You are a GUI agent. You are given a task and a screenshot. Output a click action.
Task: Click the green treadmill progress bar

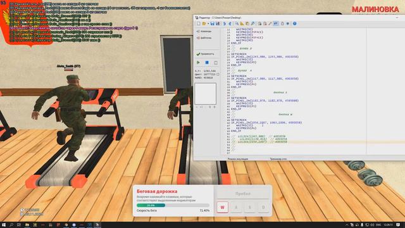[151, 205]
